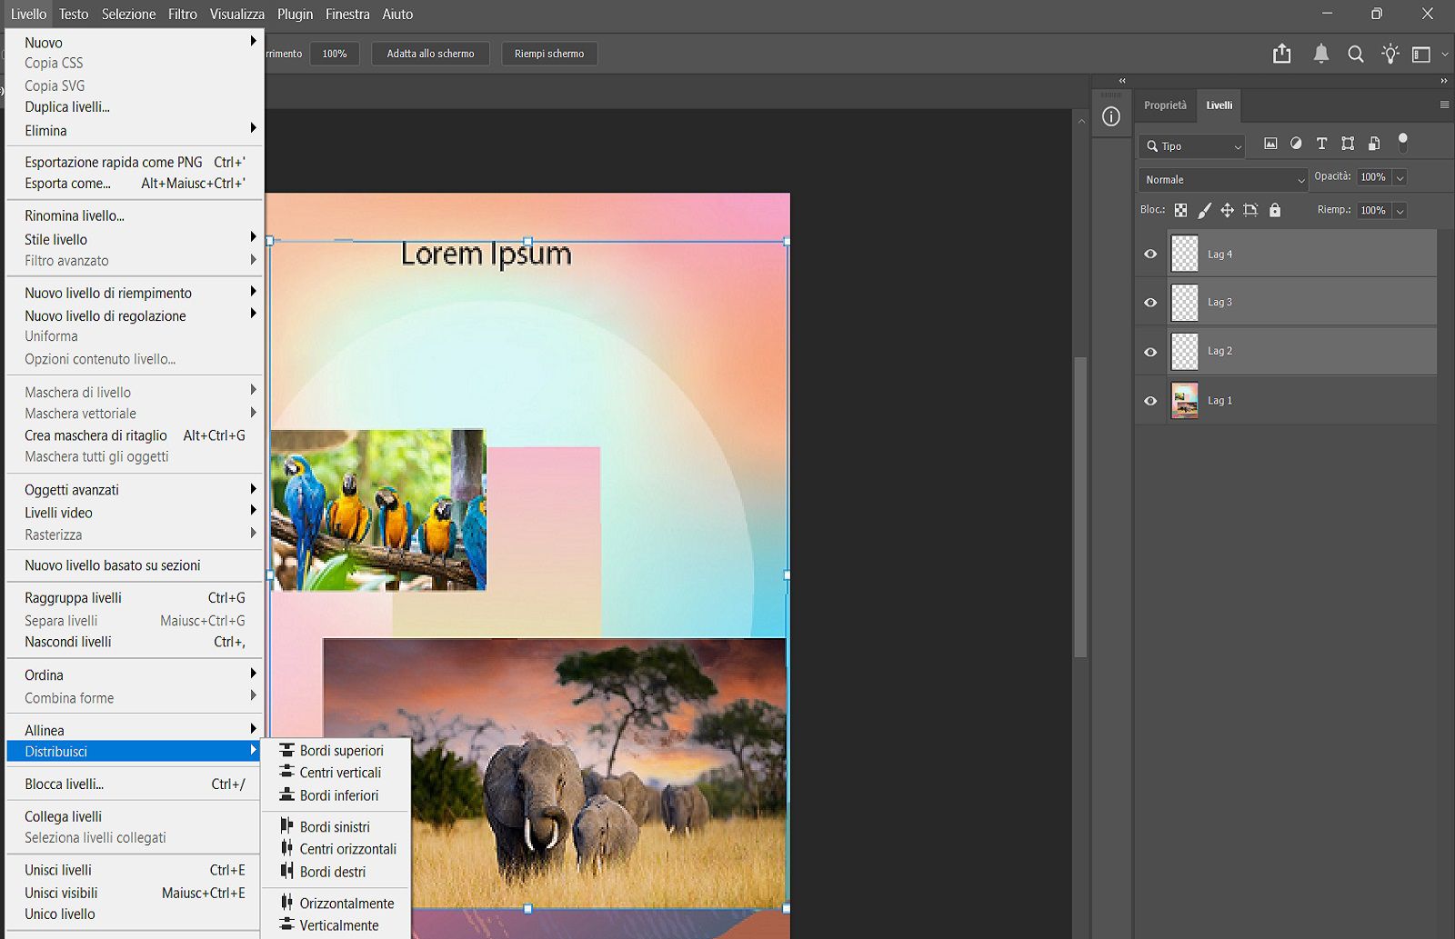
Task: Switch to the Proprietà tab
Action: click(x=1165, y=105)
